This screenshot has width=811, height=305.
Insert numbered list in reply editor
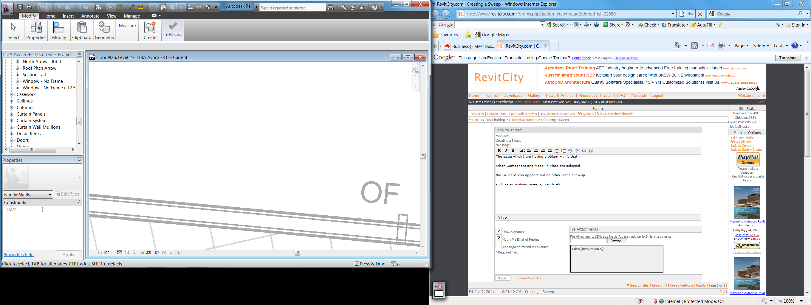tap(564, 151)
